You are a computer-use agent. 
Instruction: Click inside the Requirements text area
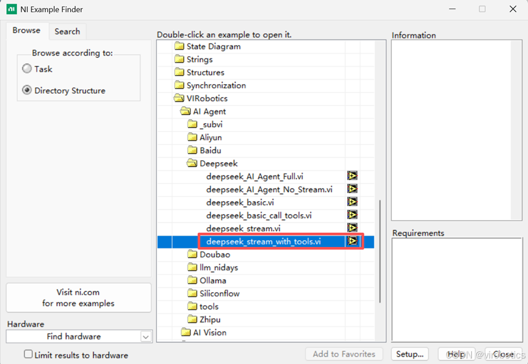tap(457, 290)
